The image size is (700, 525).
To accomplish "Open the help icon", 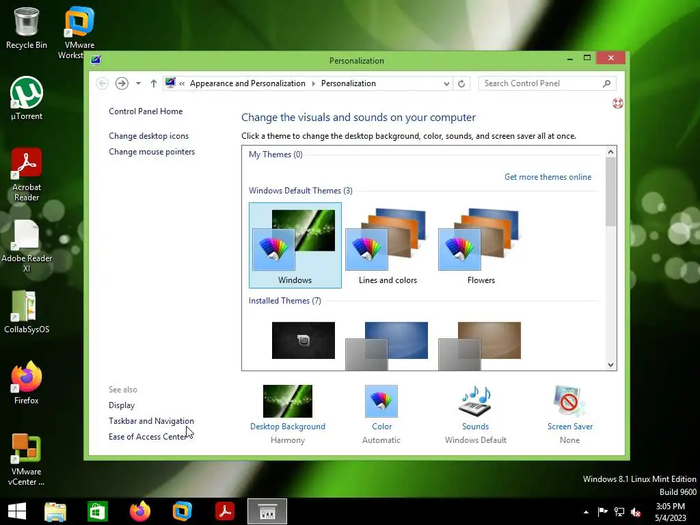I will coord(618,104).
